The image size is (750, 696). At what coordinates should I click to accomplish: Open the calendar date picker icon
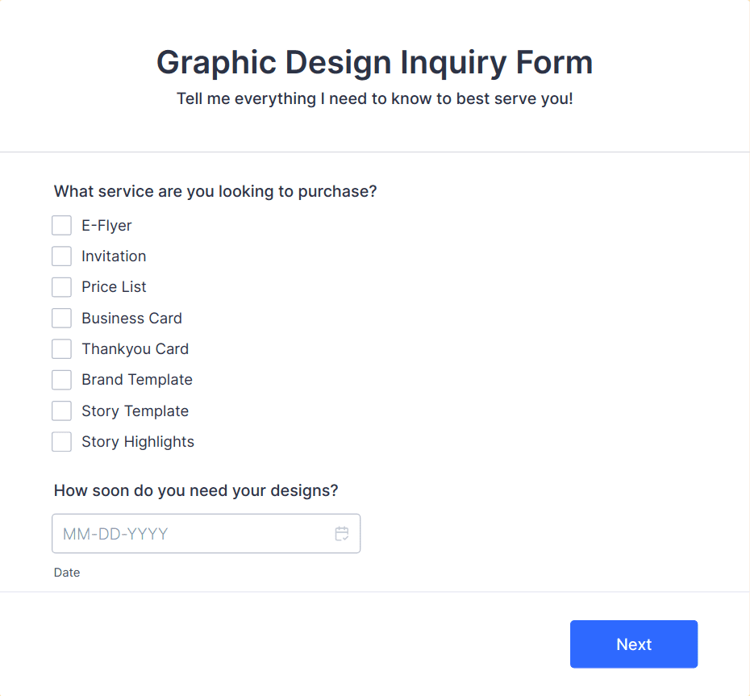(341, 533)
